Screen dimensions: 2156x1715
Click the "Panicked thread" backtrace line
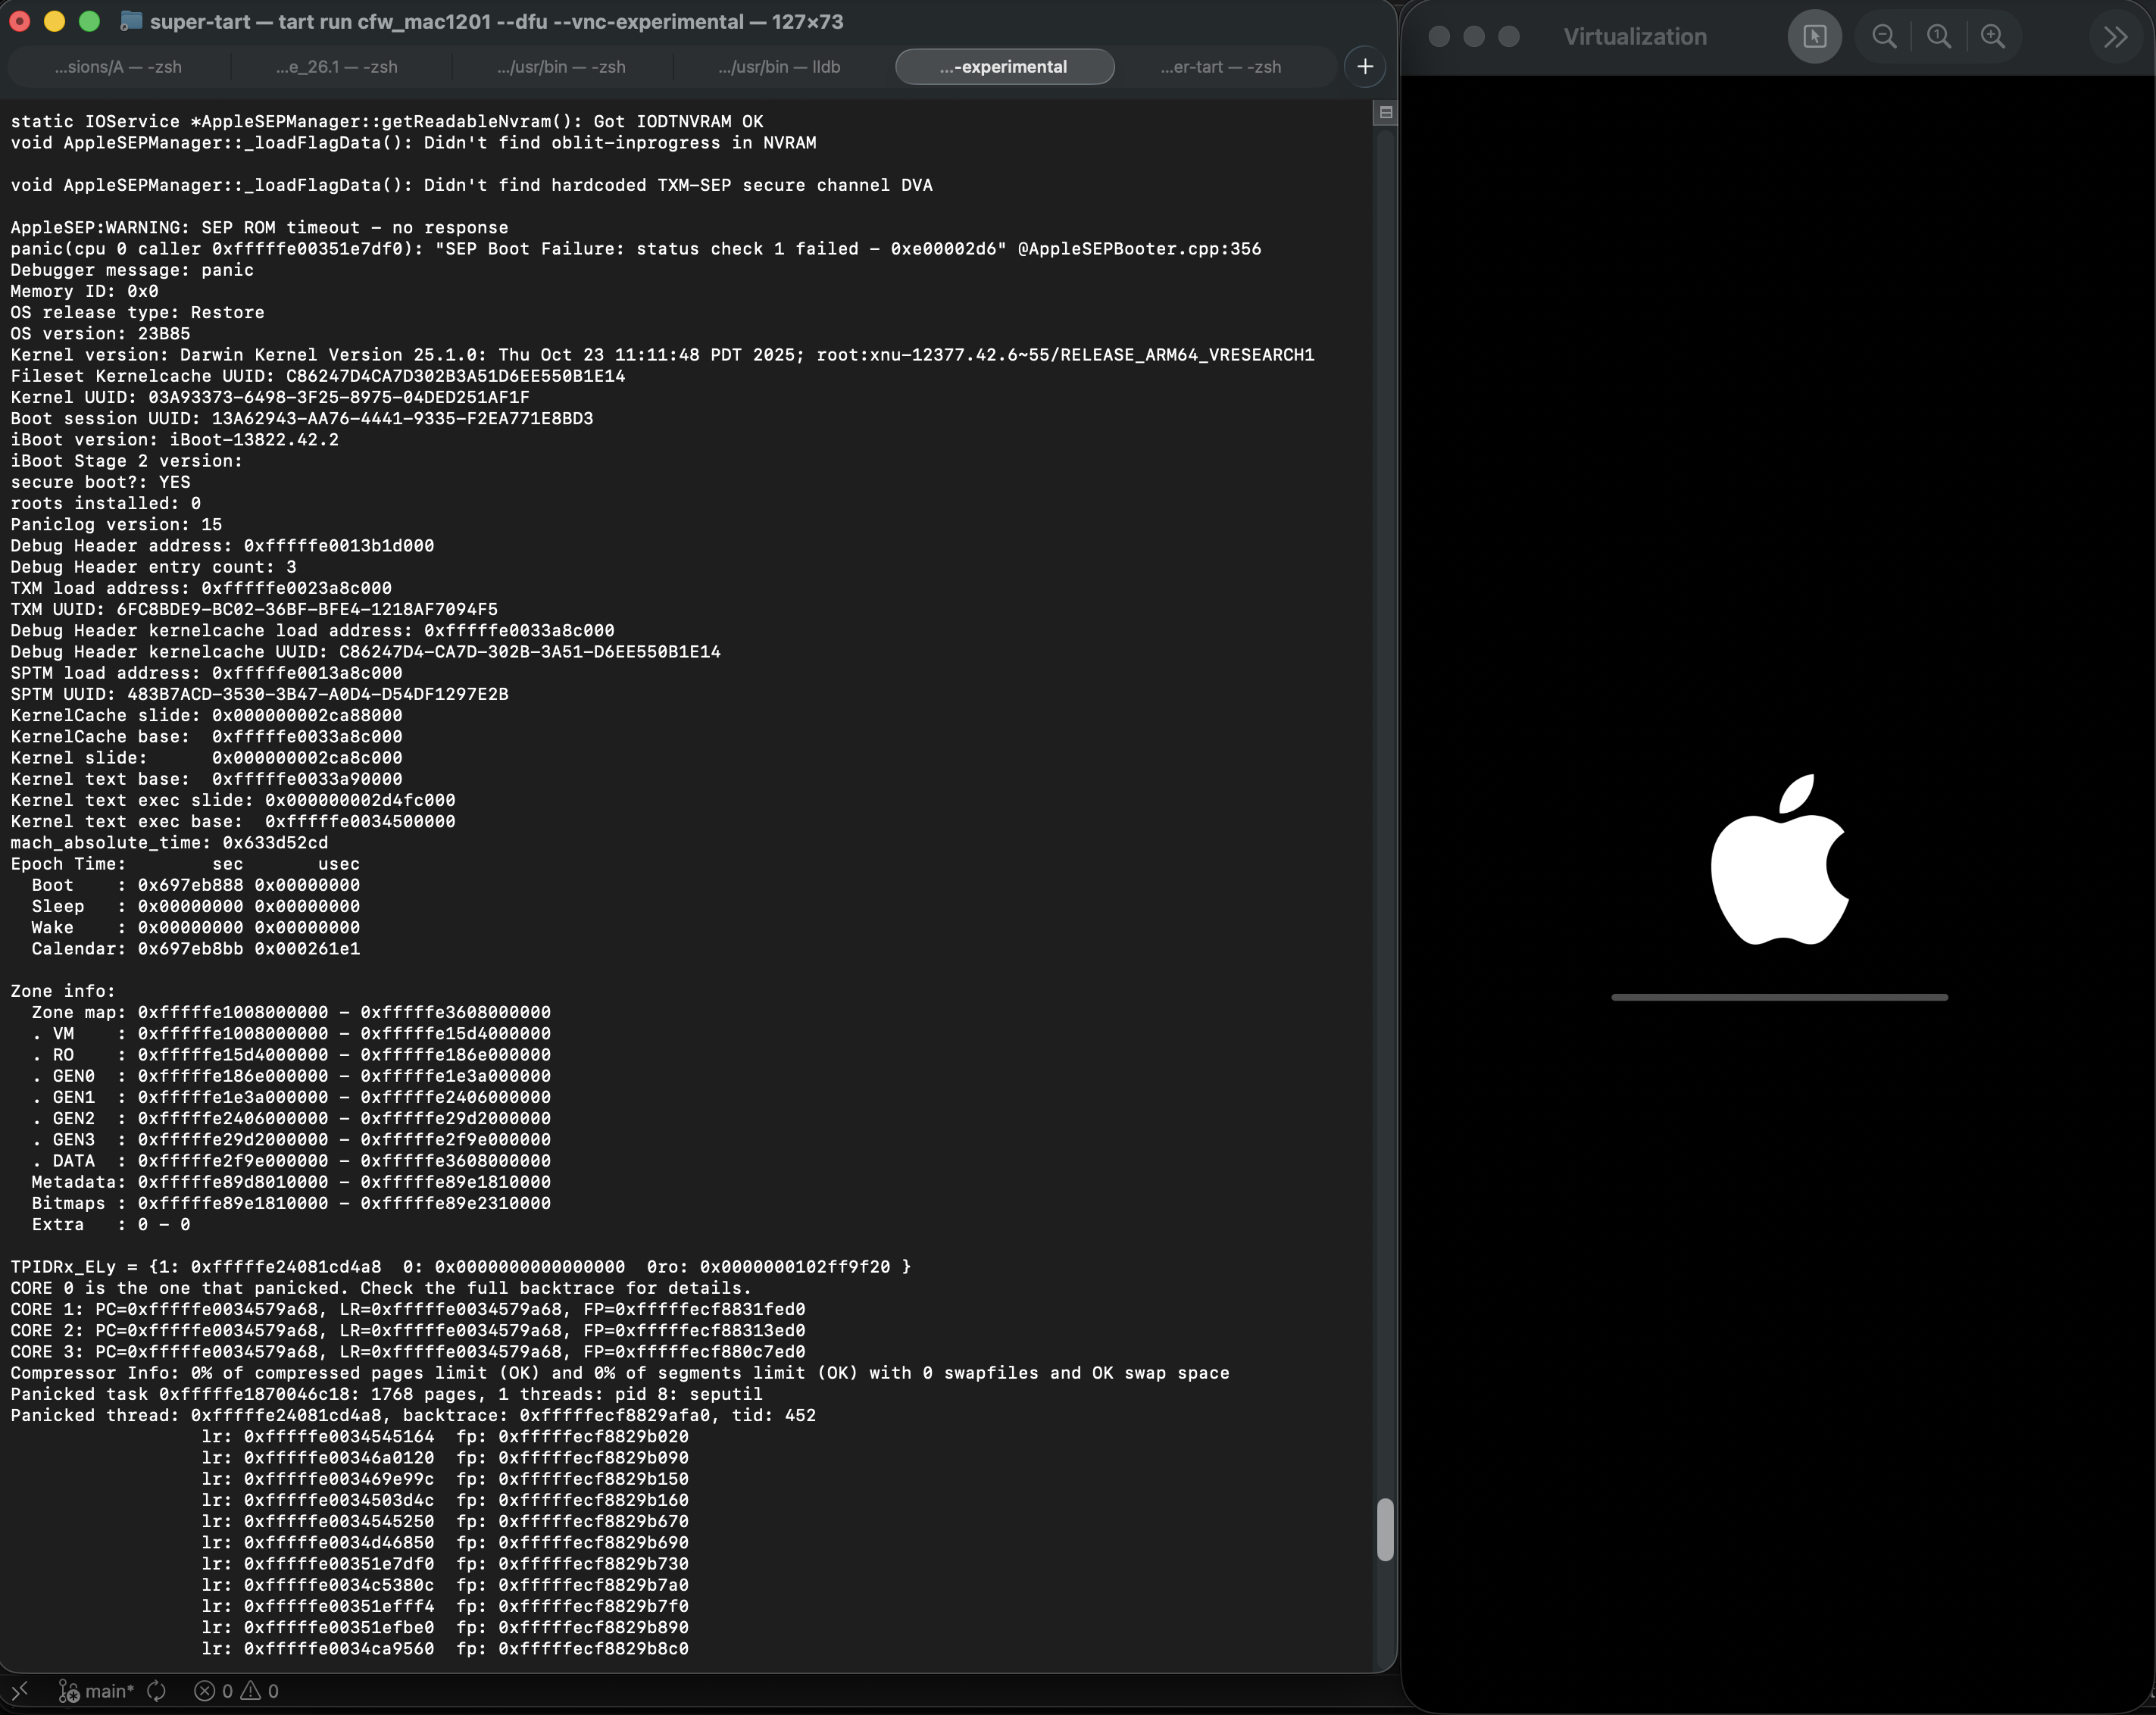pyautogui.click(x=413, y=1415)
